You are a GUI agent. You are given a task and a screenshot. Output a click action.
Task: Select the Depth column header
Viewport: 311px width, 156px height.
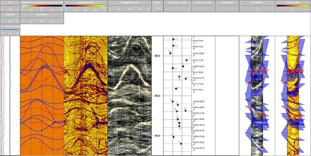(157, 3)
